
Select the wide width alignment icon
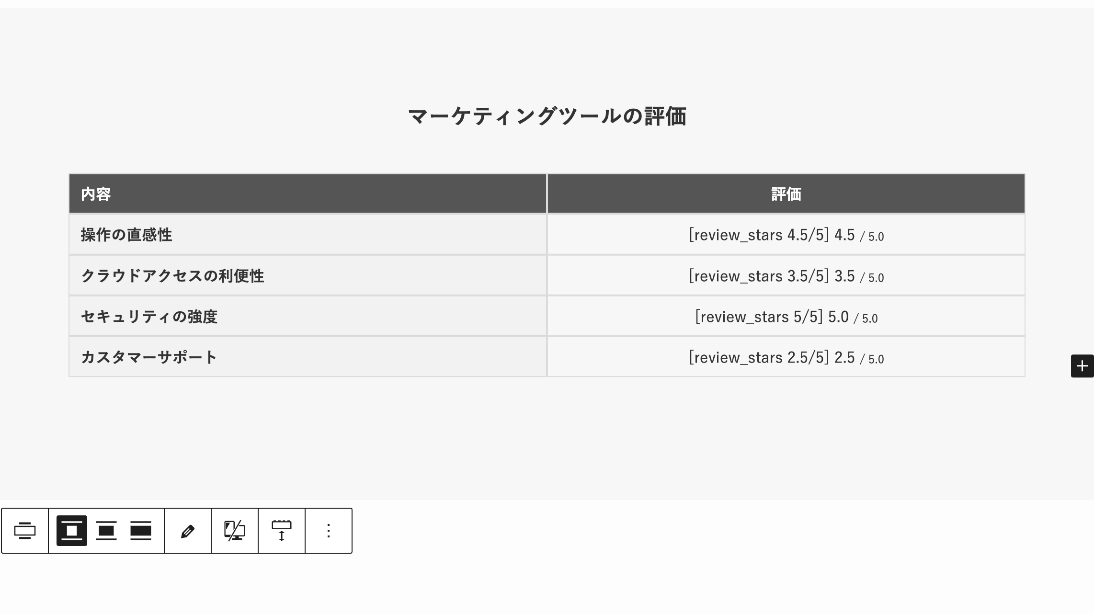pyautogui.click(x=106, y=531)
